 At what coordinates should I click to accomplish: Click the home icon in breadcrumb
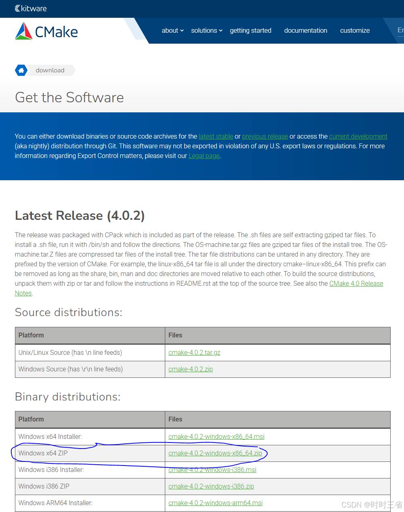click(x=21, y=70)
